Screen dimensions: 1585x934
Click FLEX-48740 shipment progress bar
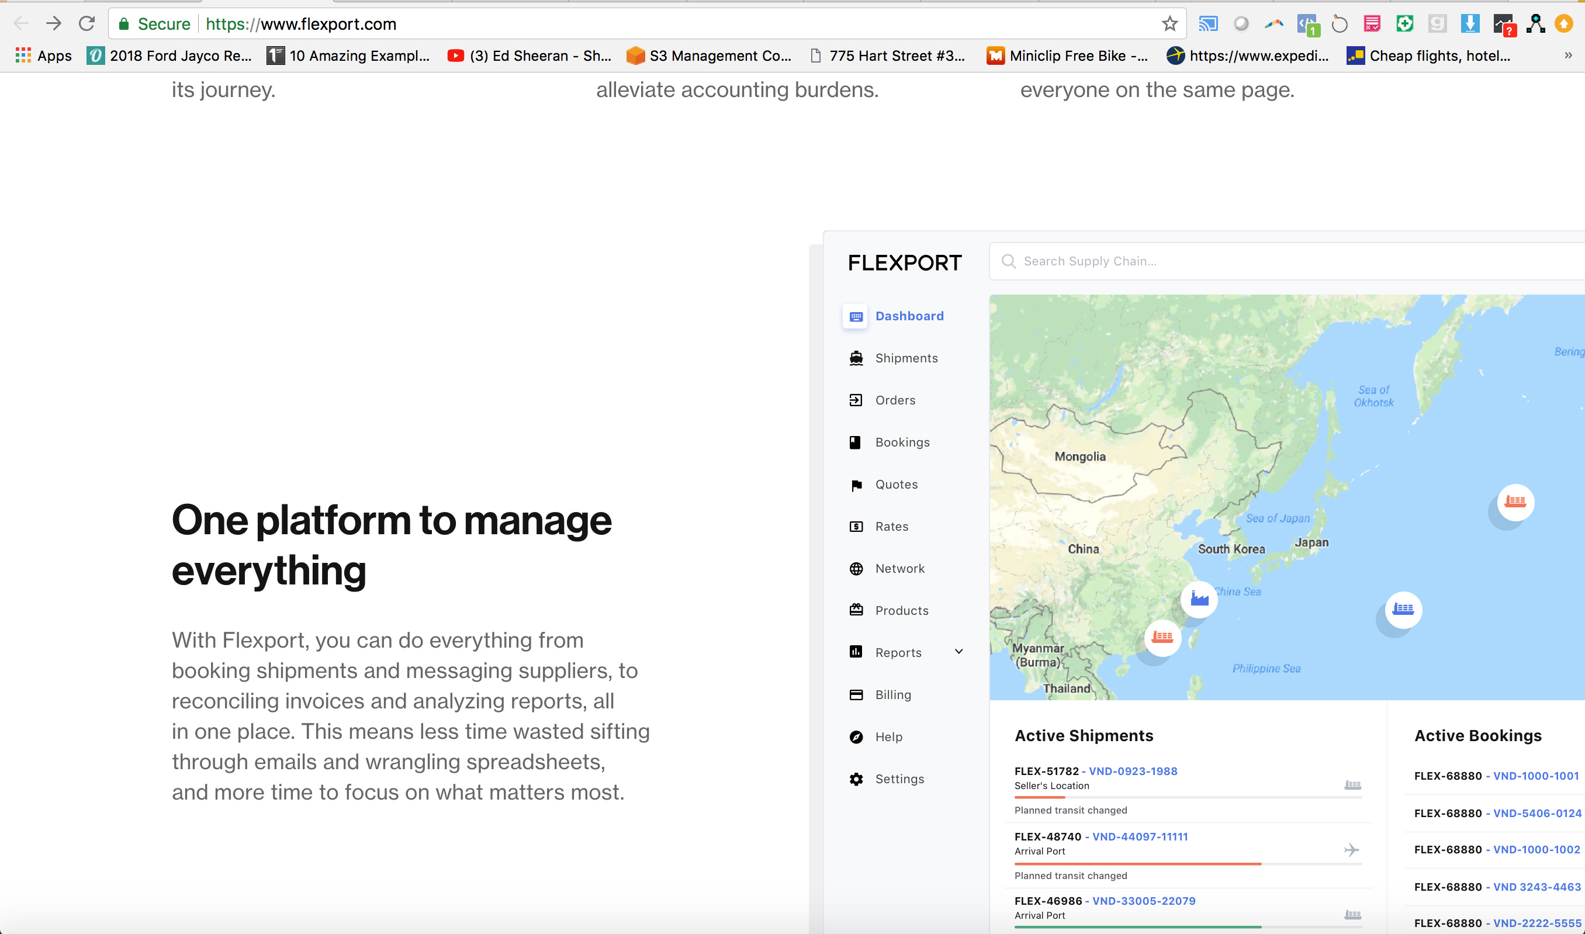pos(1188,864)
